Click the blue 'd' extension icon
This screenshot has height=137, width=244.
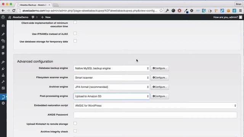point(234,11)
